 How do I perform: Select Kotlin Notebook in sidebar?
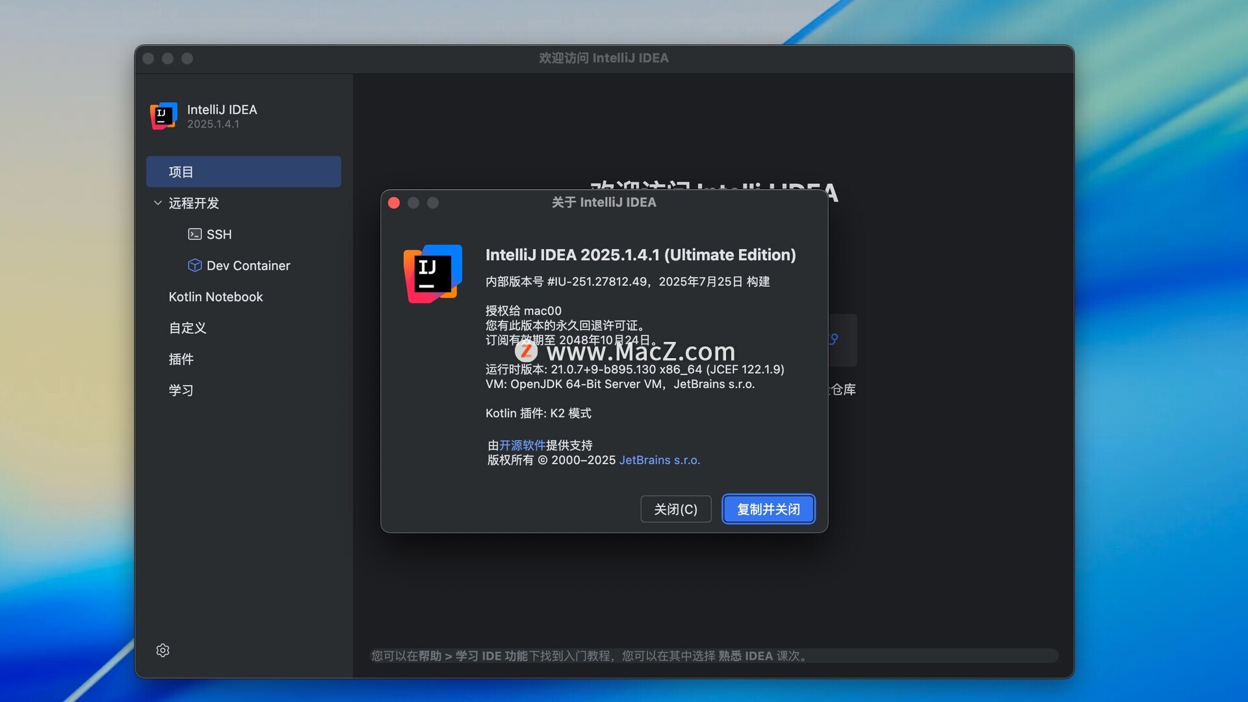[x=216, y=296]
